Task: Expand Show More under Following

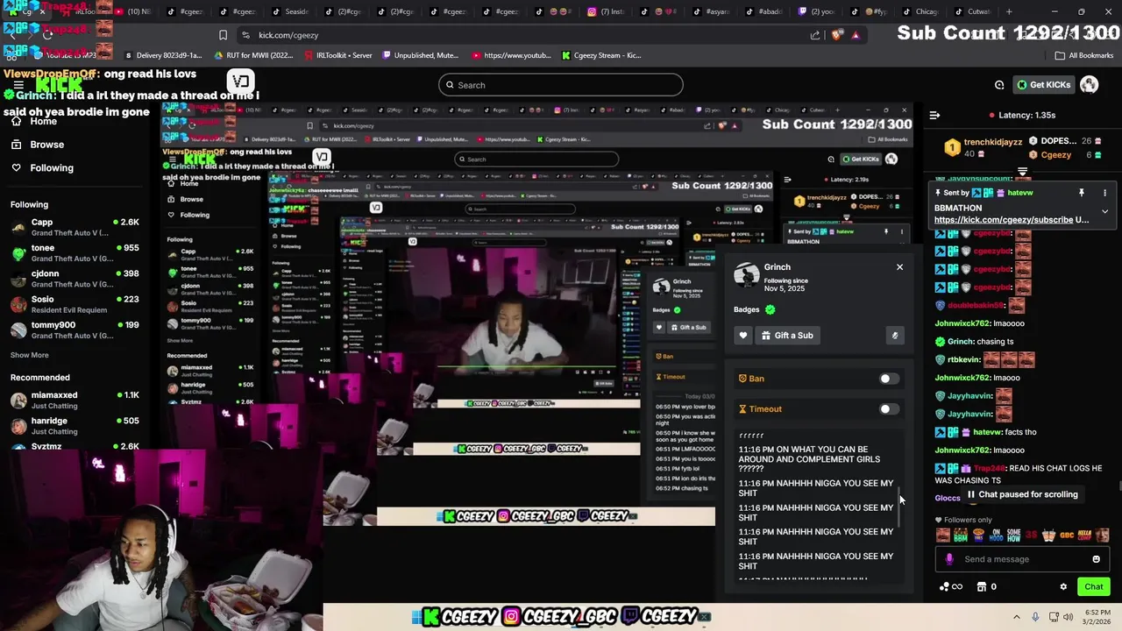Action: coord(29,355)
